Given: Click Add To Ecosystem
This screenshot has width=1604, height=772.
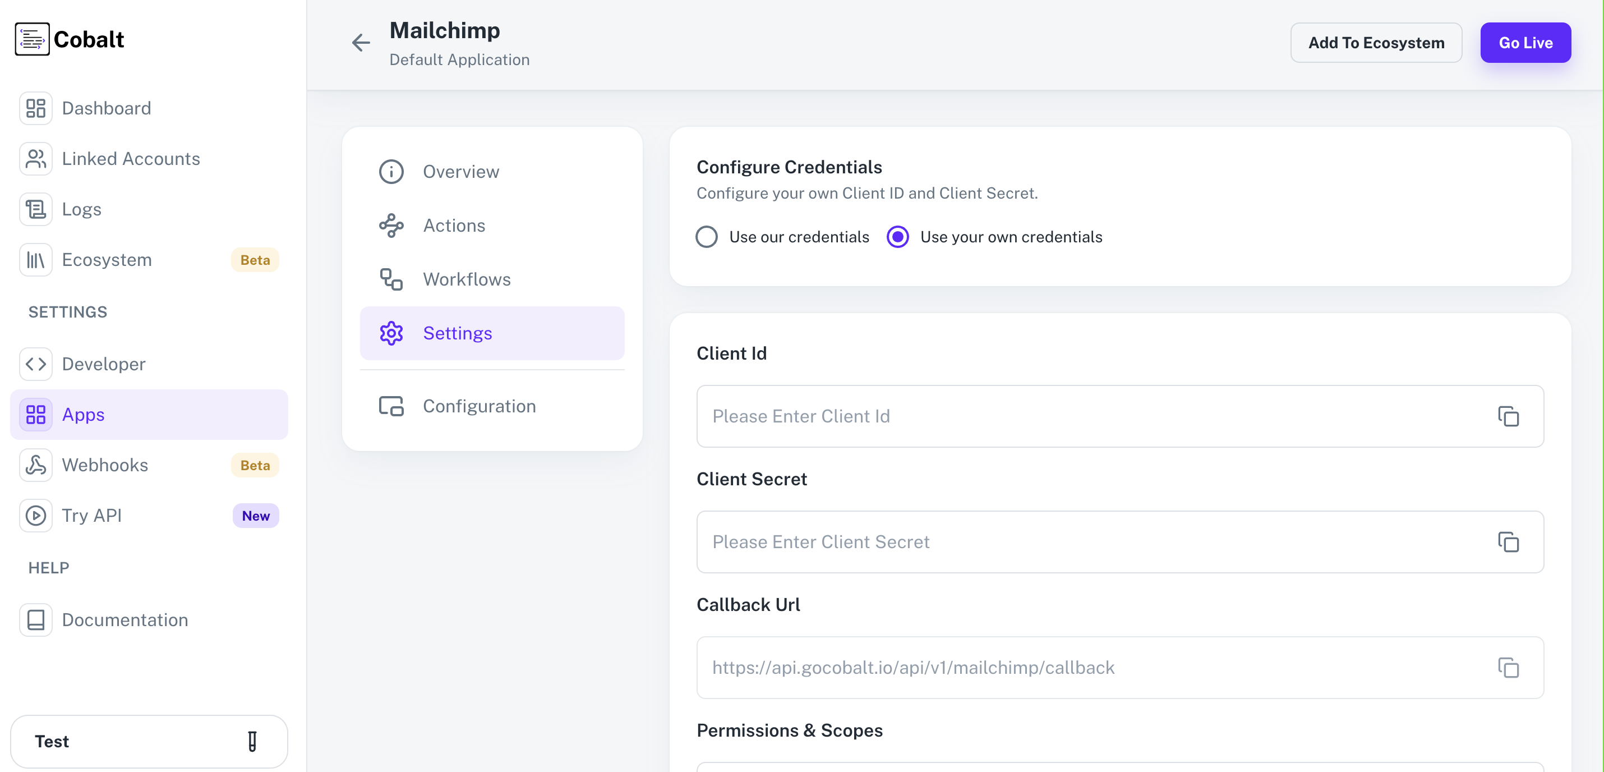Looking at the screenshot, I should click(1377, 43).
